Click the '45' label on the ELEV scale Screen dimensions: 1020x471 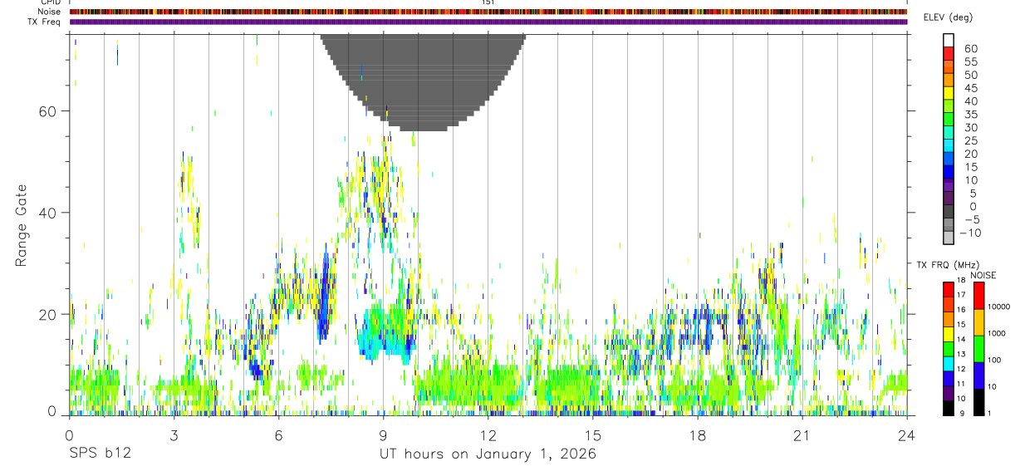[x=971, y=88]
